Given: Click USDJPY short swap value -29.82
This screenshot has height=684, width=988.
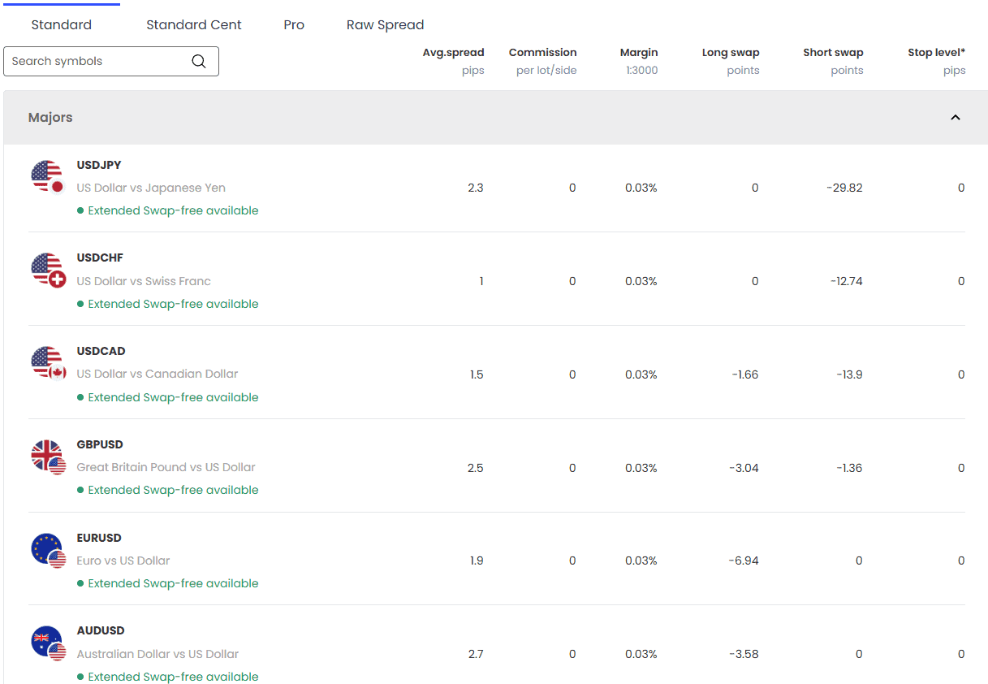Looking at the screenshot, I should coord(844,188).
